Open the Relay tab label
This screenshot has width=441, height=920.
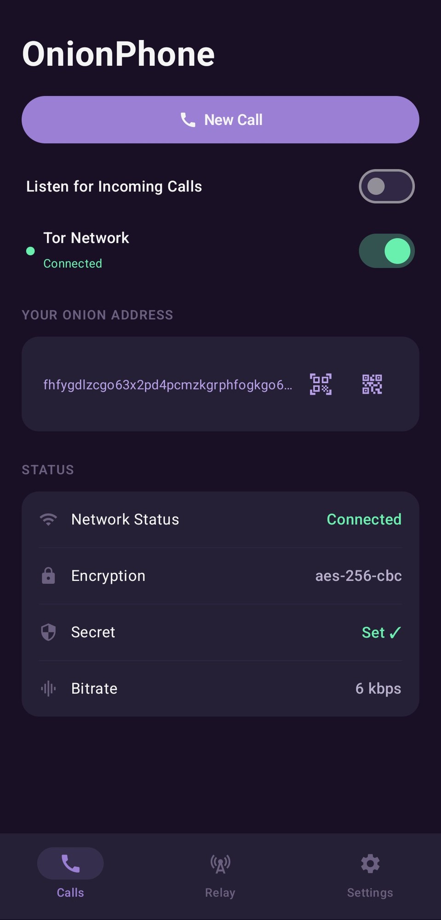[220, 892]
